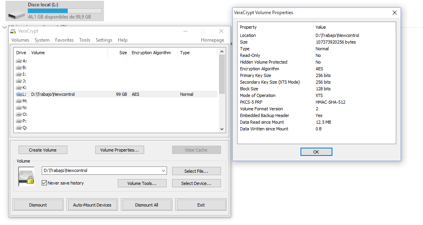The image size is (423, 225).
Task: Click Auto-Mount Devices button
Action: pos(92,205)
